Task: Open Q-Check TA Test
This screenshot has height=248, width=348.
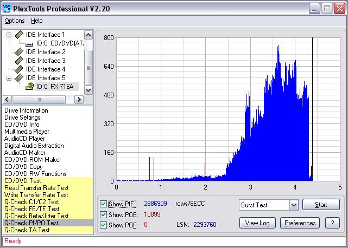Action: click(48, 230)
